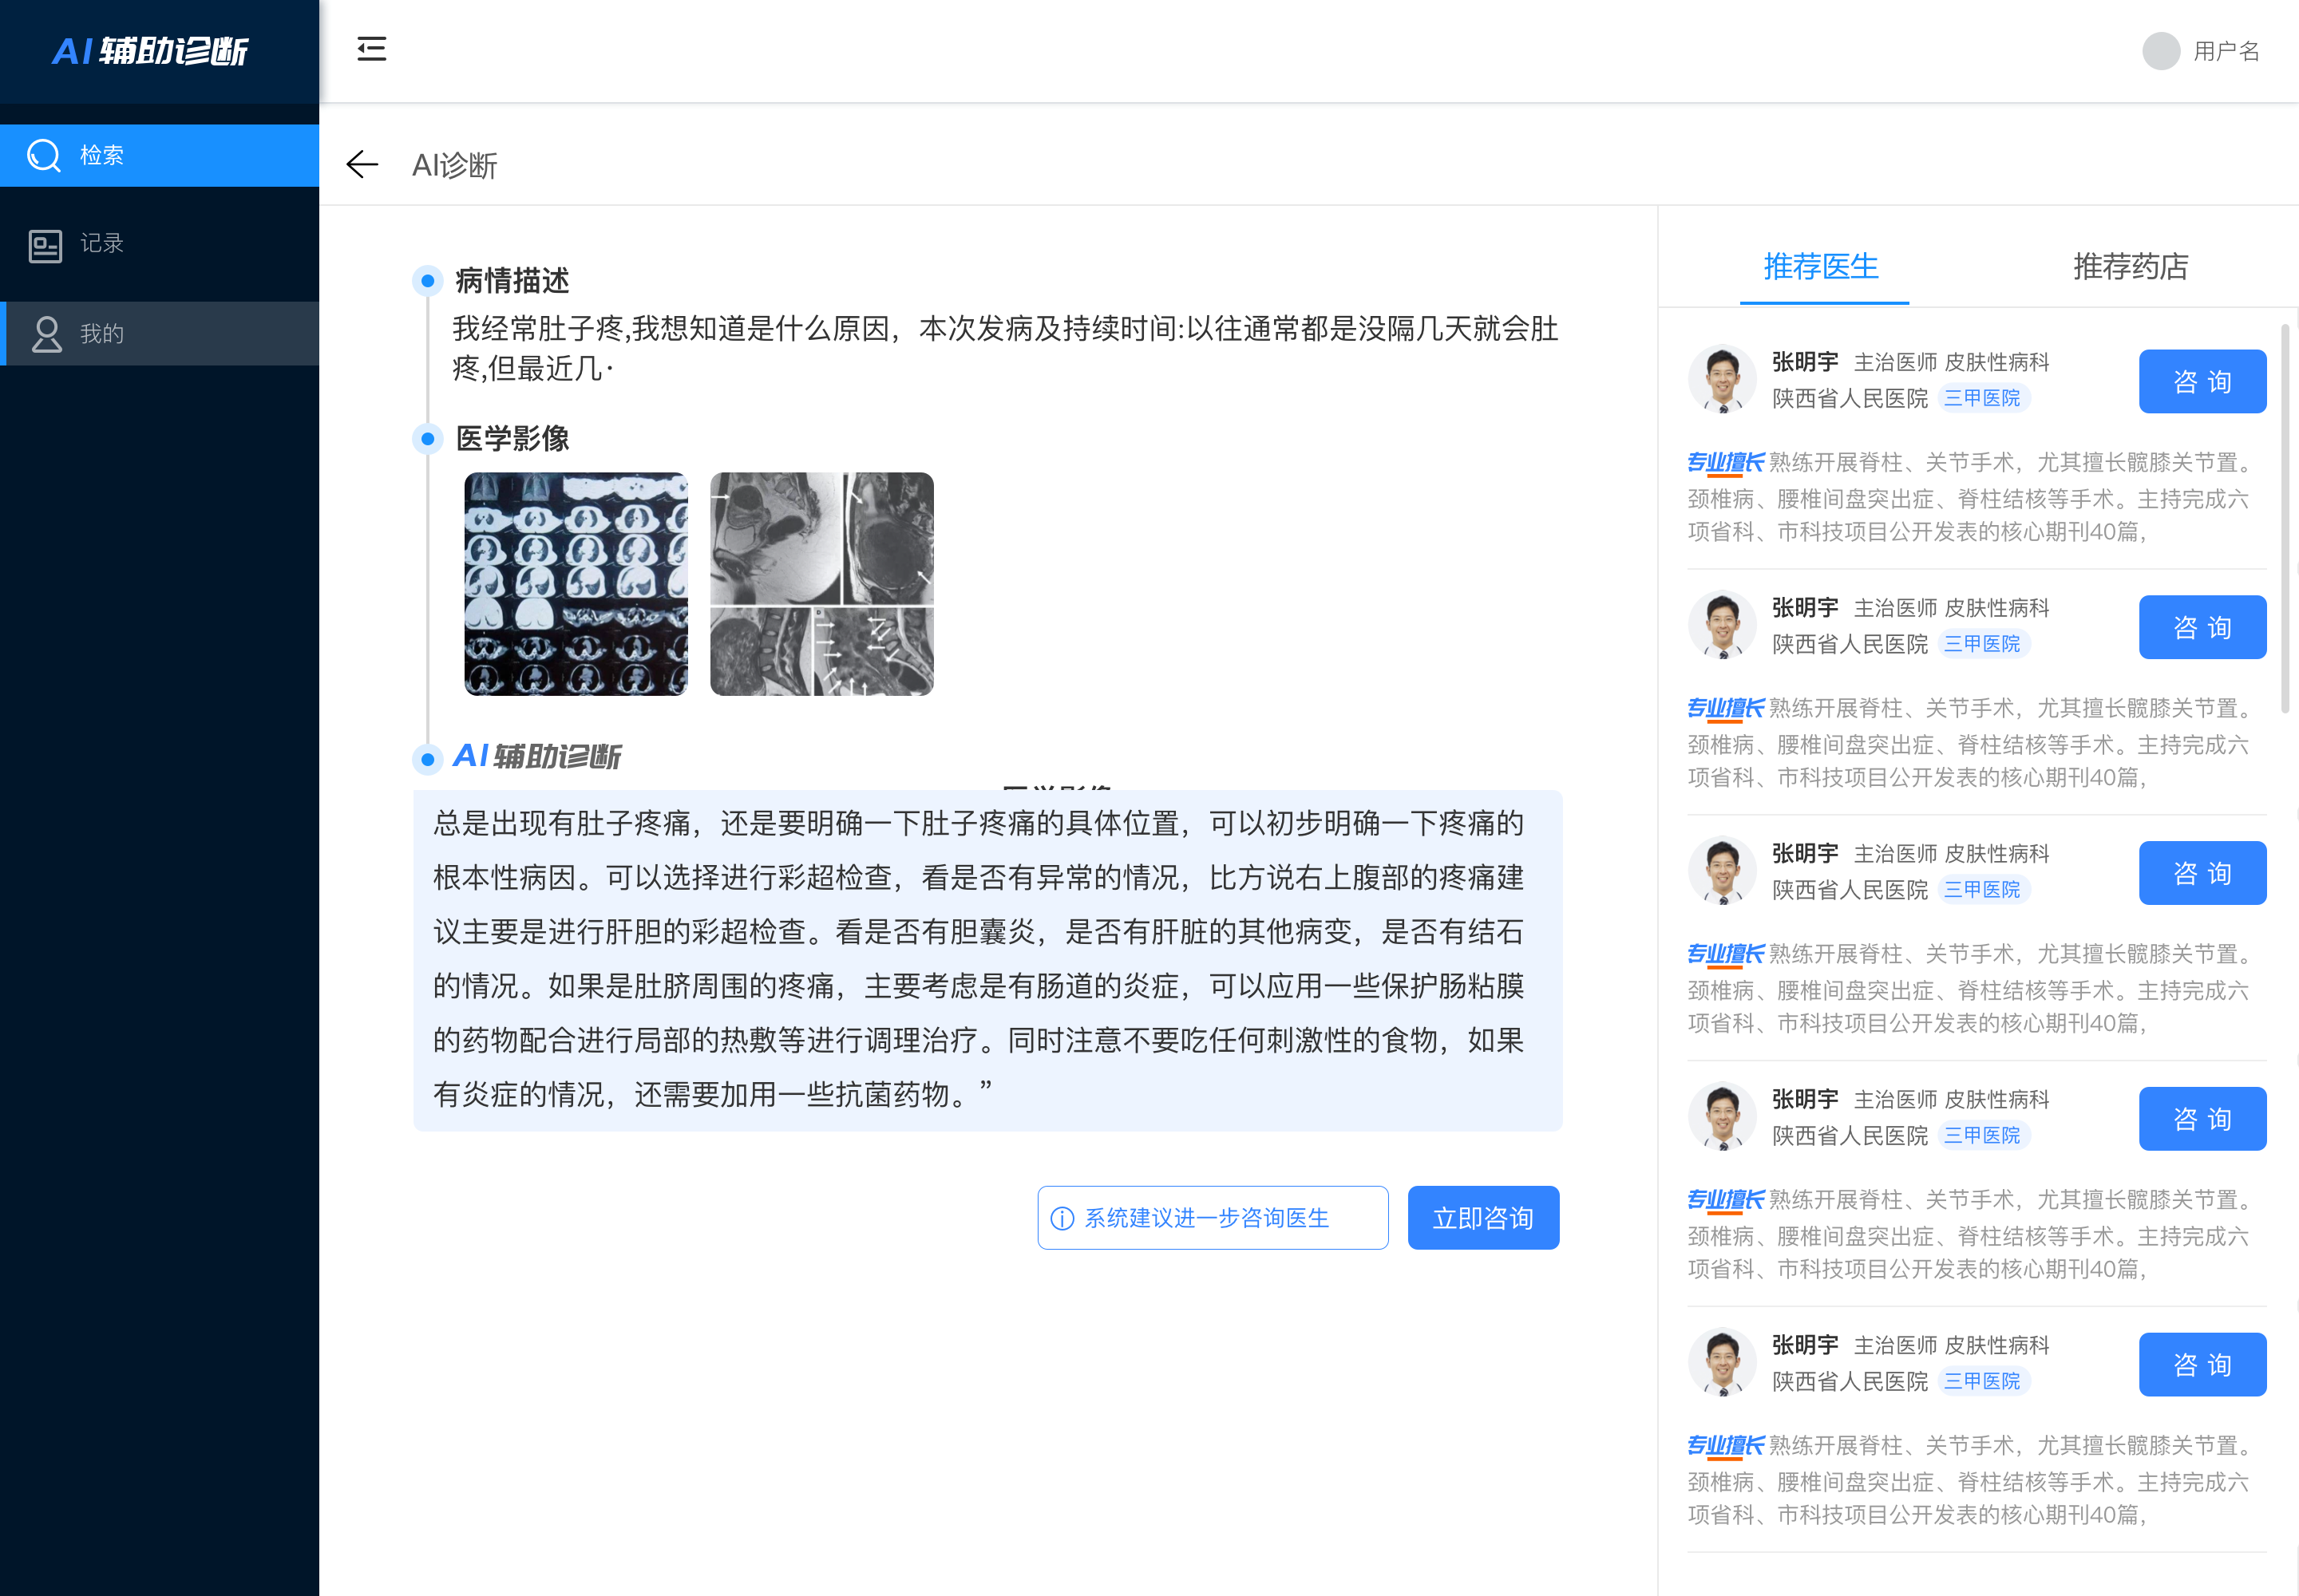Select 检索 menu item in sidebar
The width and height of the screenshot is (2299, 1596).
coord(160,155)
